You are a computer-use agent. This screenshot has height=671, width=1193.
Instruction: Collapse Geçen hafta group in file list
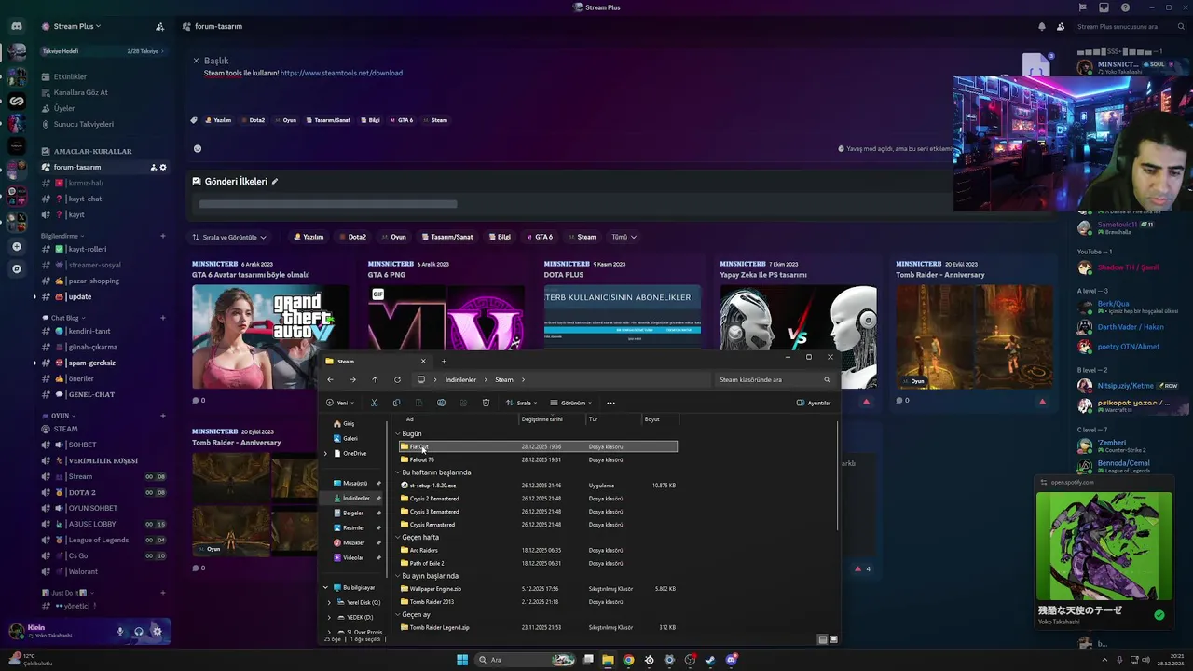(x=398, y=537)
